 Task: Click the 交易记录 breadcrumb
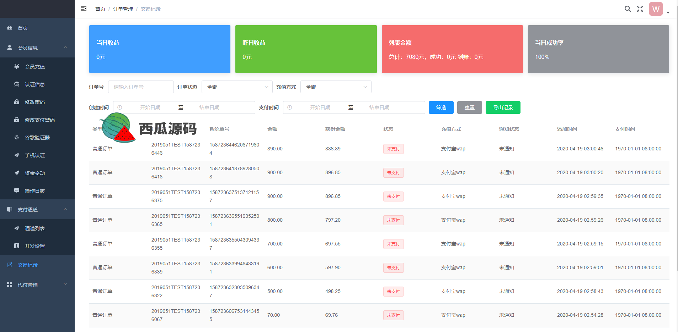point(151,9)
